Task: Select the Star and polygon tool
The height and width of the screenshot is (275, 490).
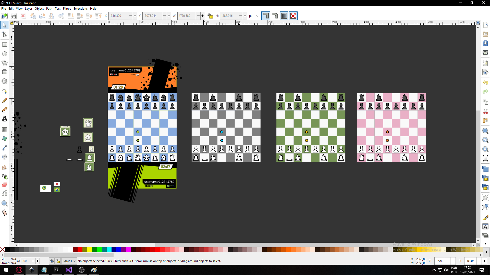Action: [x=4, y=63]
